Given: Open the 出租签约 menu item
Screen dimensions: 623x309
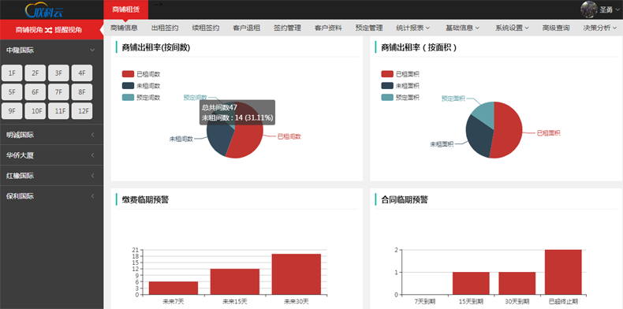Looking at the screenshot, I should (x=165, y=28).
